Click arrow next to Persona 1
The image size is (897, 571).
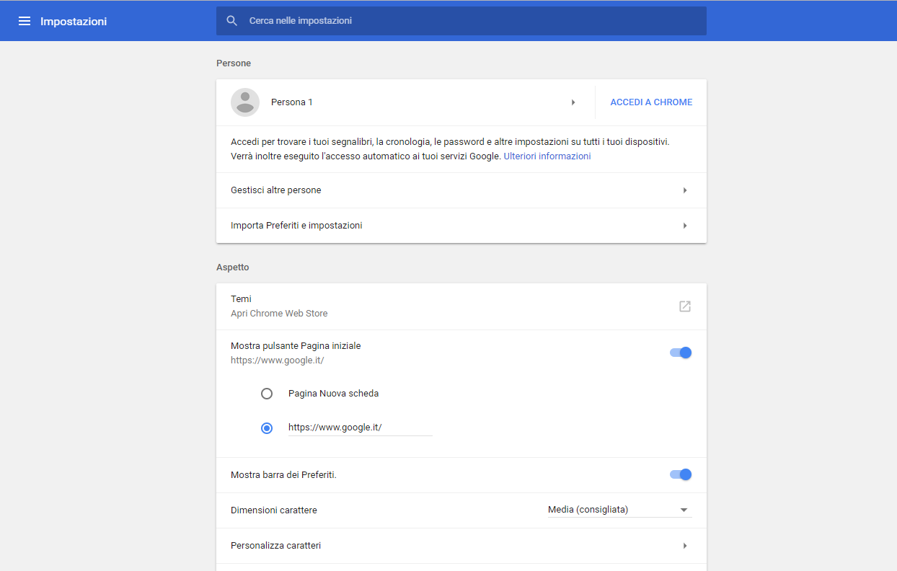pos(573,102)
